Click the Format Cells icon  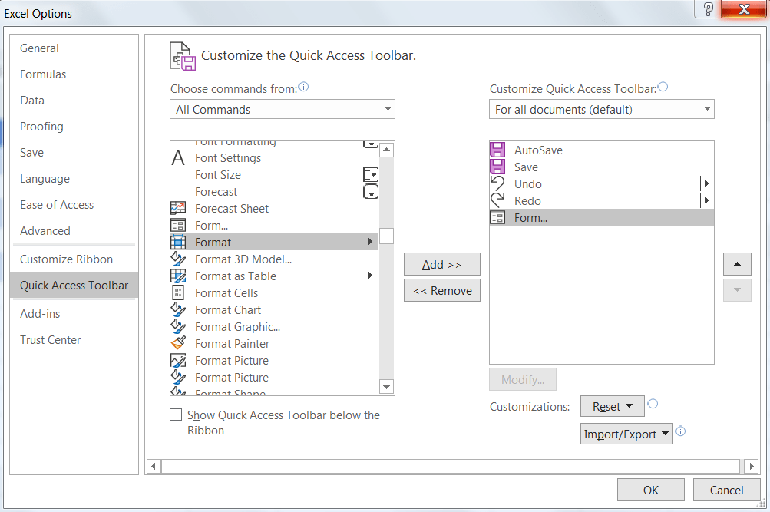click(178, 293)
